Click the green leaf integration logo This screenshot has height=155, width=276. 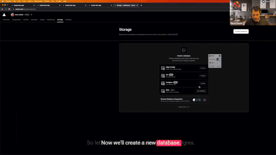coord(197,100)
